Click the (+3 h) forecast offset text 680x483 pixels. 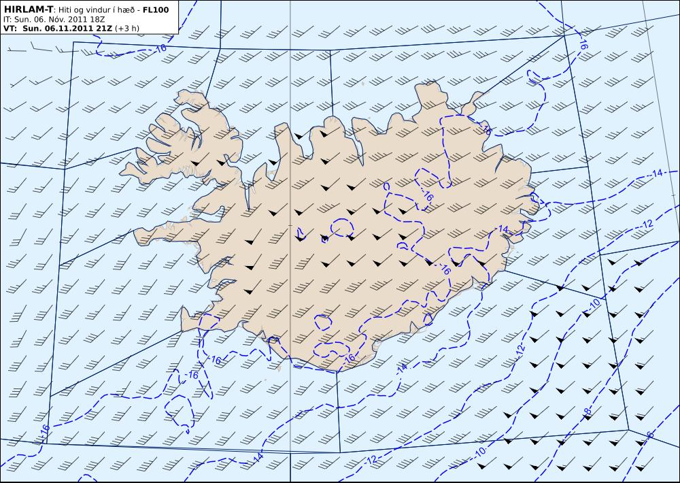pyautogui.click(x=127, y=29)
